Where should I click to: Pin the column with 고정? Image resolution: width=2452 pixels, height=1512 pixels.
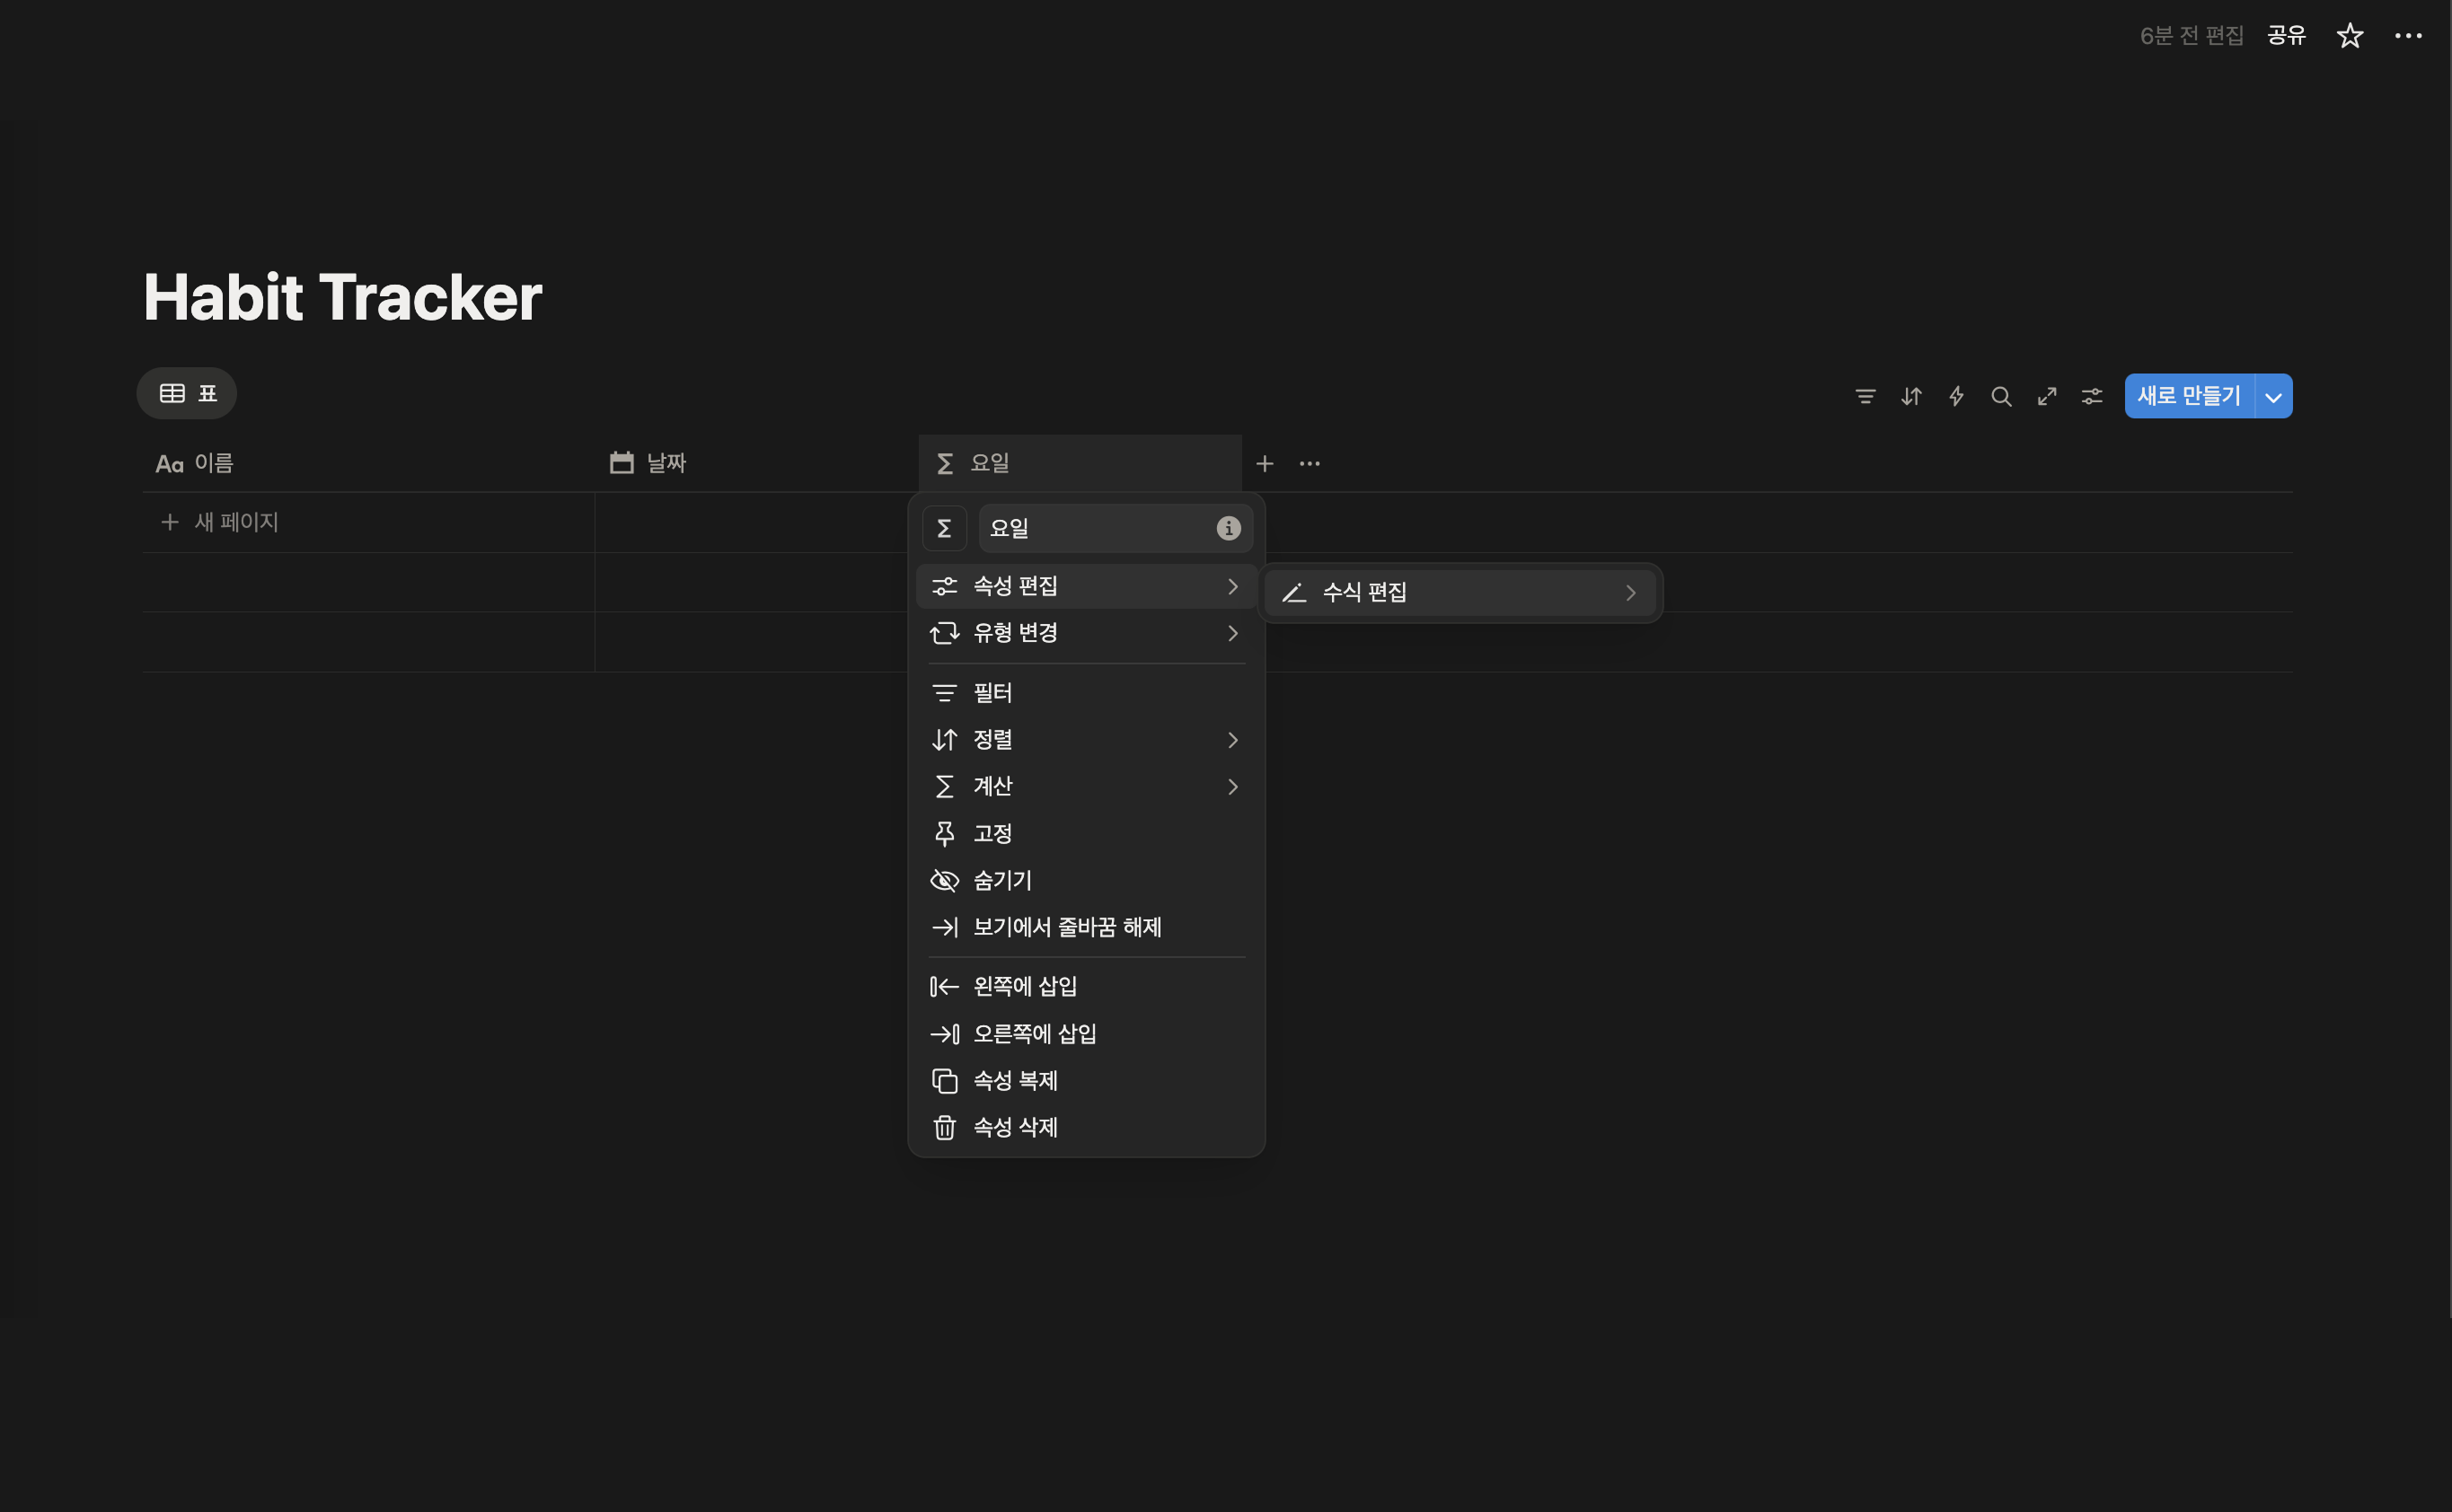click(992, 833)
